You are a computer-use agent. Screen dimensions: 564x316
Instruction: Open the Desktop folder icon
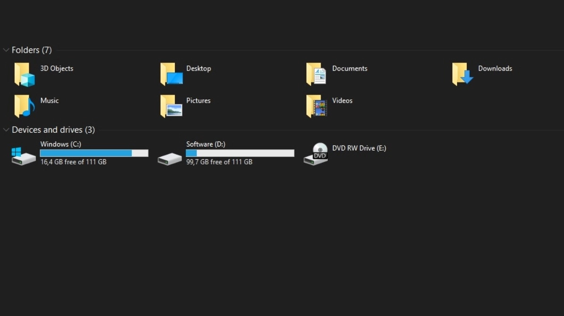(171, 74)
